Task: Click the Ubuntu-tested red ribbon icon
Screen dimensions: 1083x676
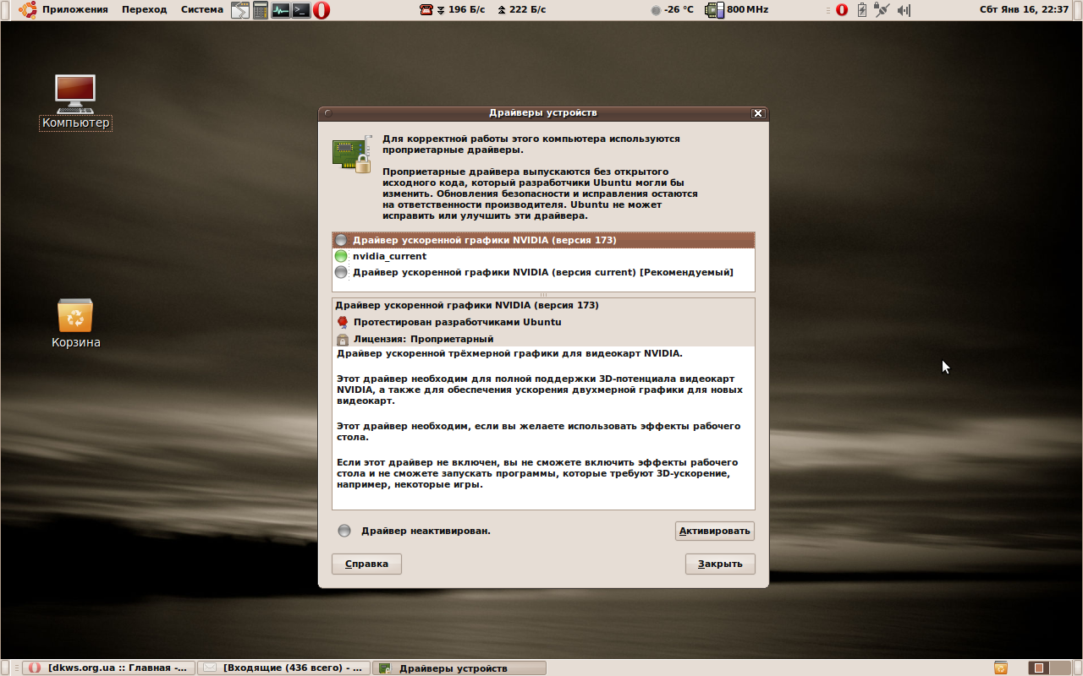Action: point(342,322)
